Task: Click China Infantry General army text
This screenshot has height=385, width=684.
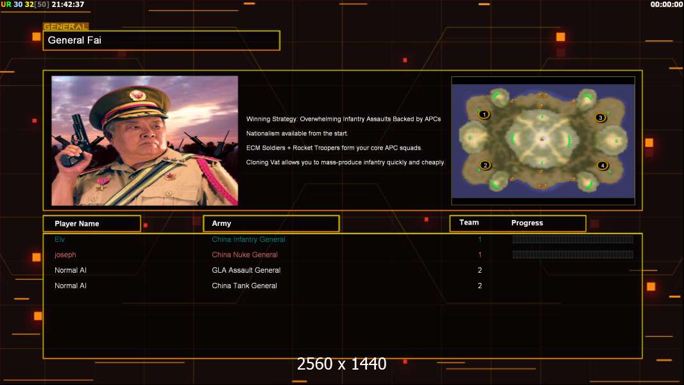Action: pyautogui.click(x=248, y=239)
